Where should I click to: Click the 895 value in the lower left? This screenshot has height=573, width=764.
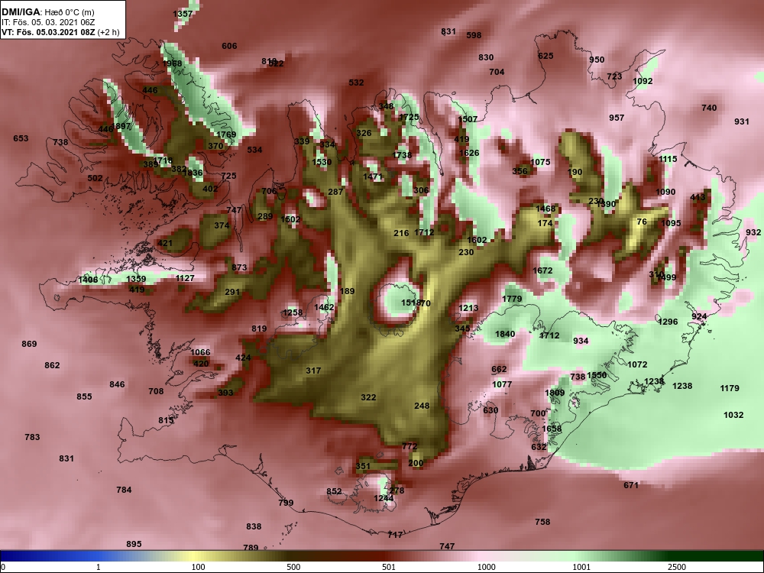(134, 544)
